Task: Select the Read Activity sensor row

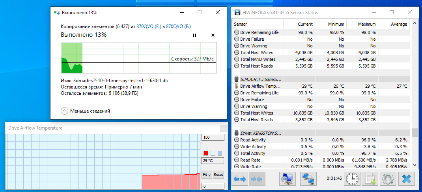Action: click(x=321, y=140)
